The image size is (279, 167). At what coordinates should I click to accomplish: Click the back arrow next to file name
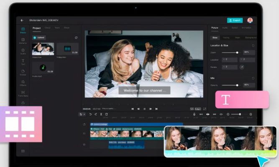coord(22,20)
